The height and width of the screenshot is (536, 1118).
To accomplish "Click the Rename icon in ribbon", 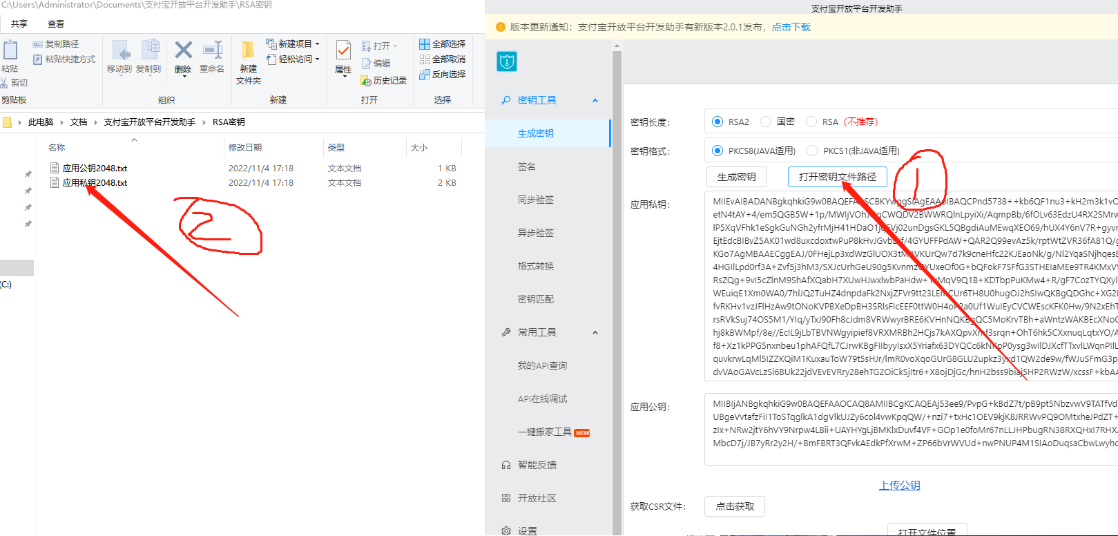I will click(x=212, y=50).
